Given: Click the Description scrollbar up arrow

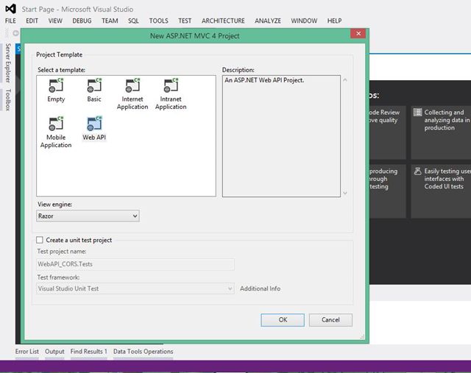Looking at the screenshot, I should [345, 80].
